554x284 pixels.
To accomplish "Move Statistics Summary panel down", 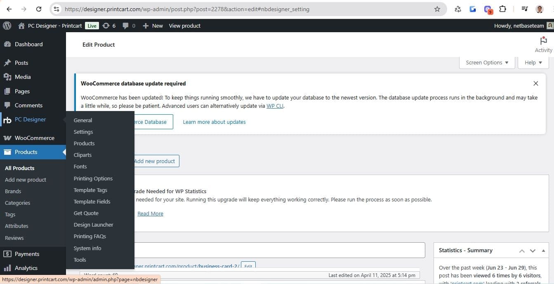I will 533,251.
